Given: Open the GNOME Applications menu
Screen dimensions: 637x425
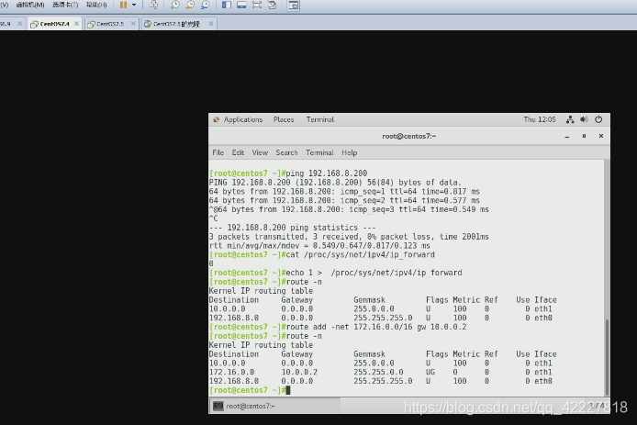Looking at the screenshot, I should [x=243, y=119].
